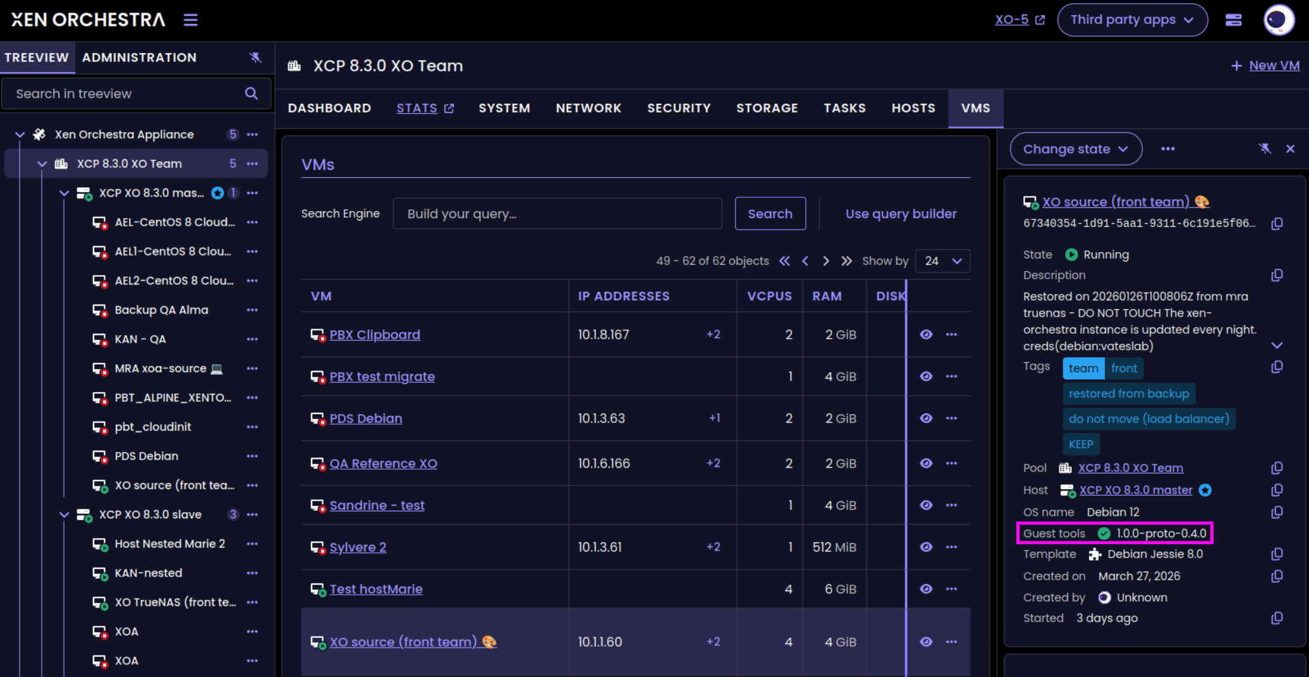1309x677 pixels.
Task: Click the Search button for the query
Action: 770,214
